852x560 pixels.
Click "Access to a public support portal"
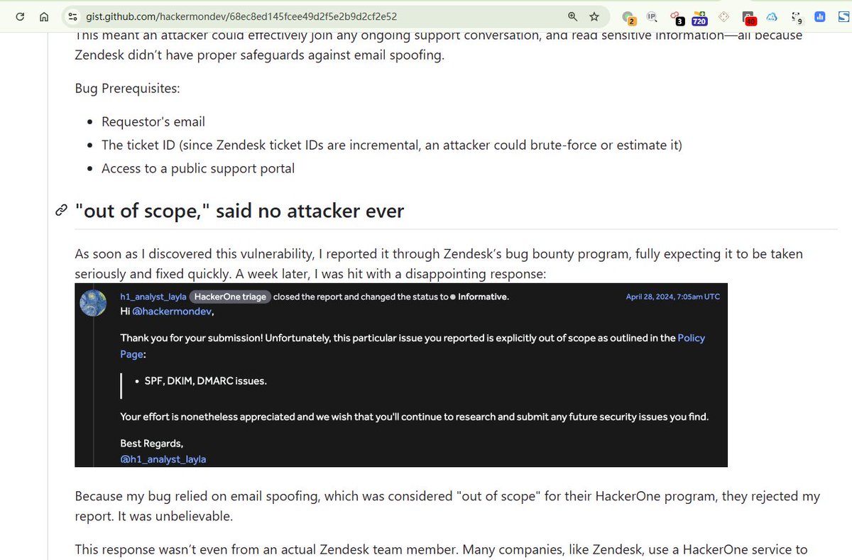[198, 168]
